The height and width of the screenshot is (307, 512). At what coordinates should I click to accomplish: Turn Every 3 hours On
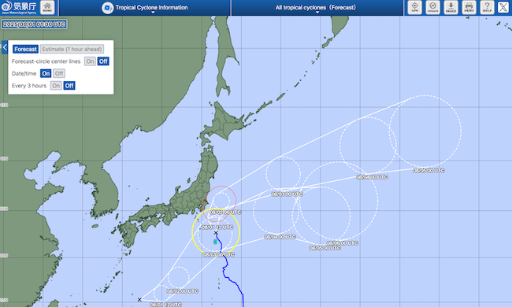[x=56, y=86]
